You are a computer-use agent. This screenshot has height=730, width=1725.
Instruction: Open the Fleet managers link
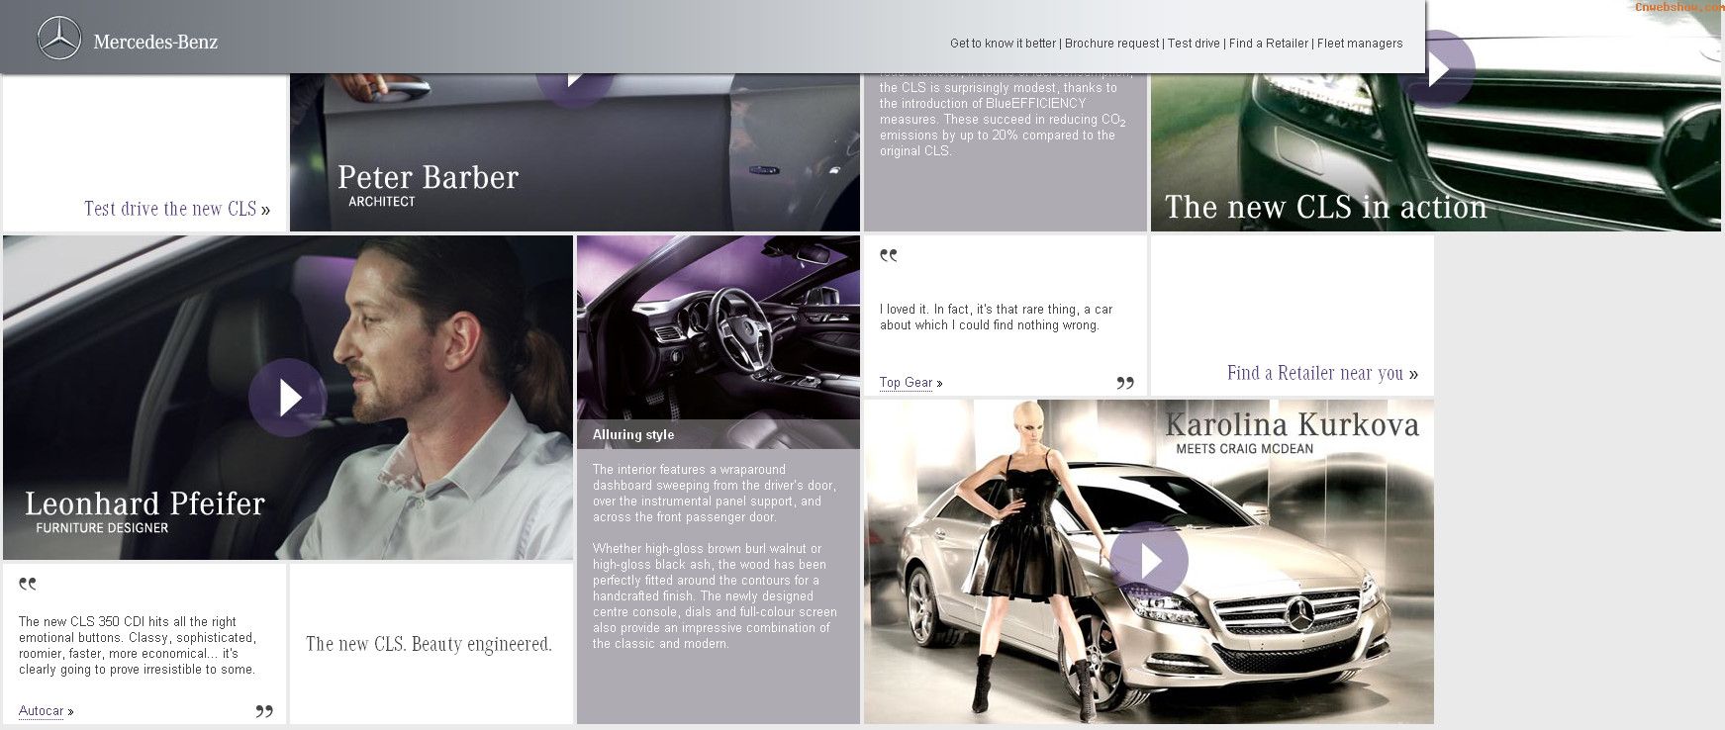1360,44
